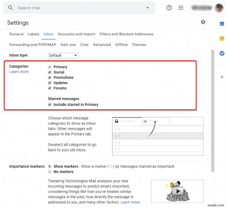Disable the Forums category checkbox
Screen dimensions: 227x208
[x=50, y=88]
